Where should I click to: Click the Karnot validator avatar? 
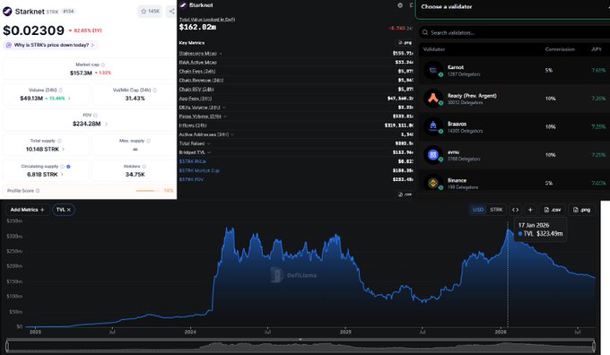coord(433,71)
